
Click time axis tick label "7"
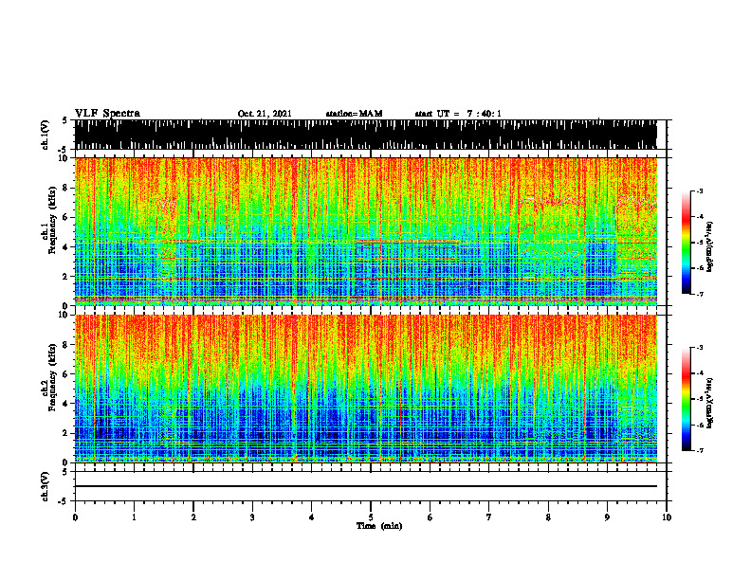pos(489,517)
